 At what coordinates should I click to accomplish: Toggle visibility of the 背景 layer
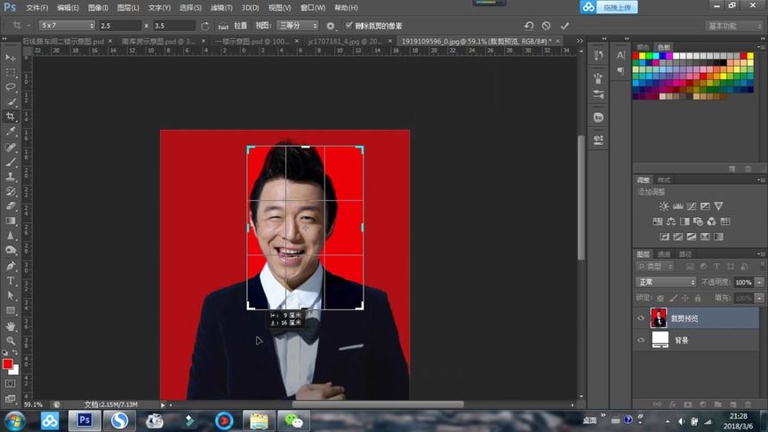click(640, 340)
